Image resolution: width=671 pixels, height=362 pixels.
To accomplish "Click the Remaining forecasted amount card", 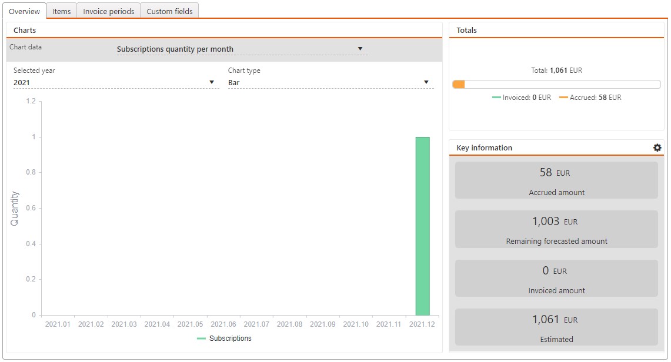I will tap(556, 229).
